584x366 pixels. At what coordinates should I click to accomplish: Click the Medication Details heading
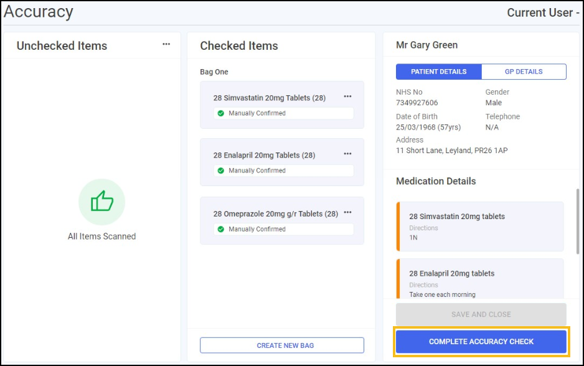[436, 181]
